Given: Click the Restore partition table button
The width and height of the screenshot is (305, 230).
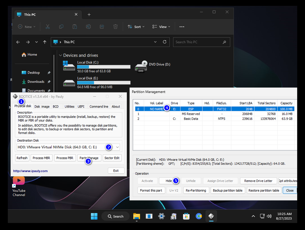Looking at the screenshot, I should point(264,191).
